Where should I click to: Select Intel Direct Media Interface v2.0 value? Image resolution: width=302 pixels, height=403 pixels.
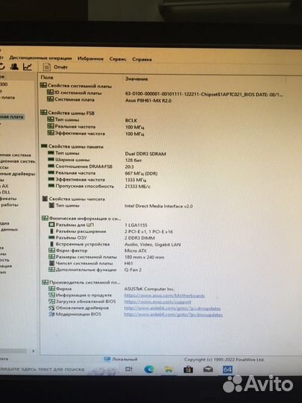(x=159, y=206)
